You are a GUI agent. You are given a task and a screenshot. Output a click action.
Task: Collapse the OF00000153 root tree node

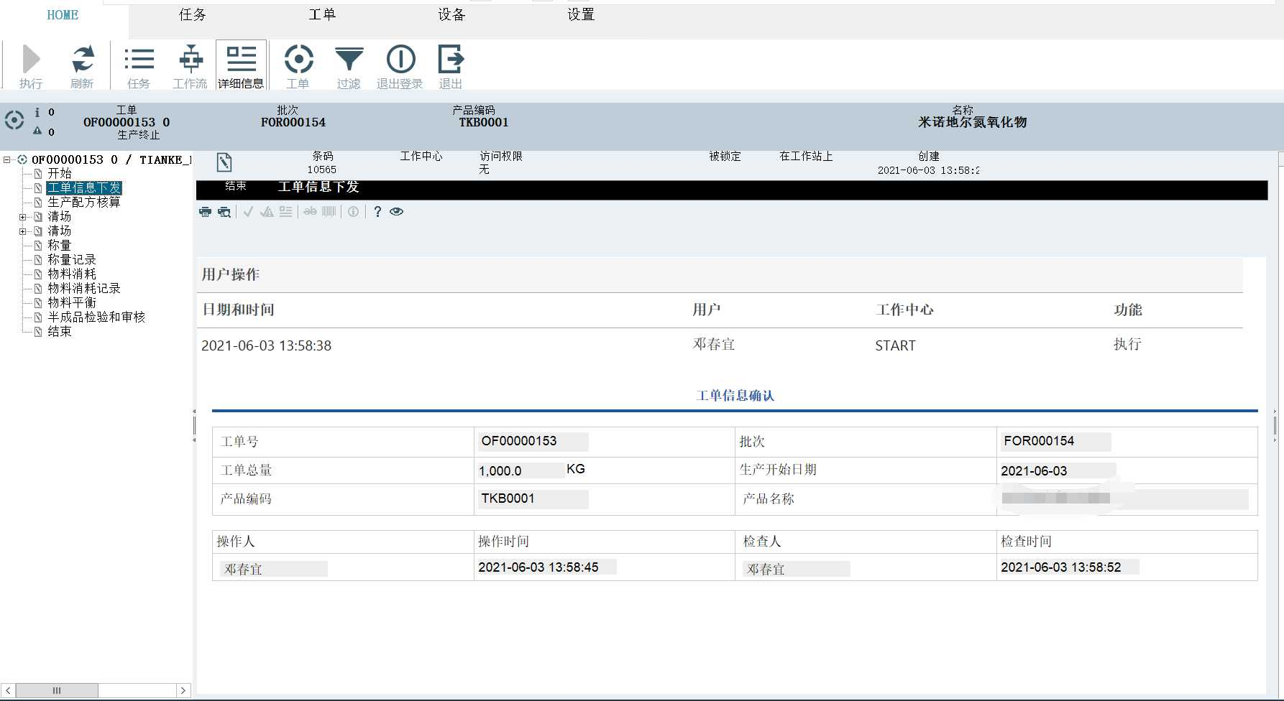[x=7, y=159]
